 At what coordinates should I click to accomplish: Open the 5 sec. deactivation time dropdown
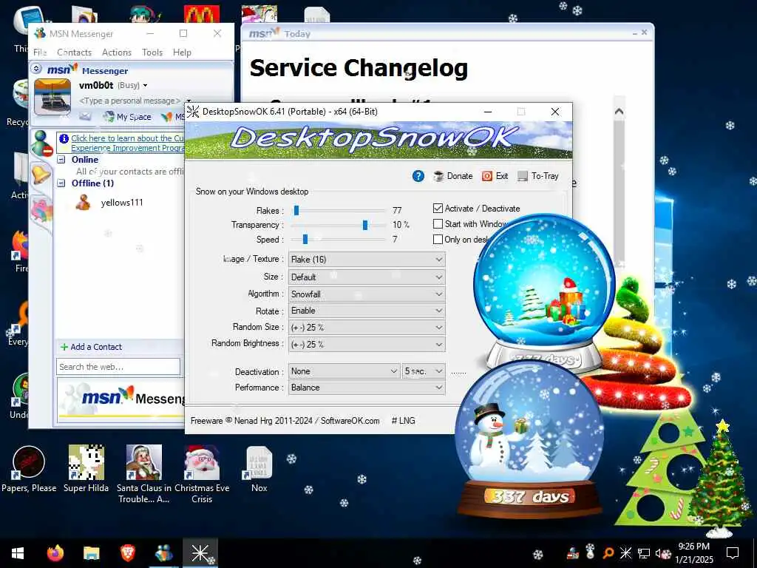pos(424,371)
